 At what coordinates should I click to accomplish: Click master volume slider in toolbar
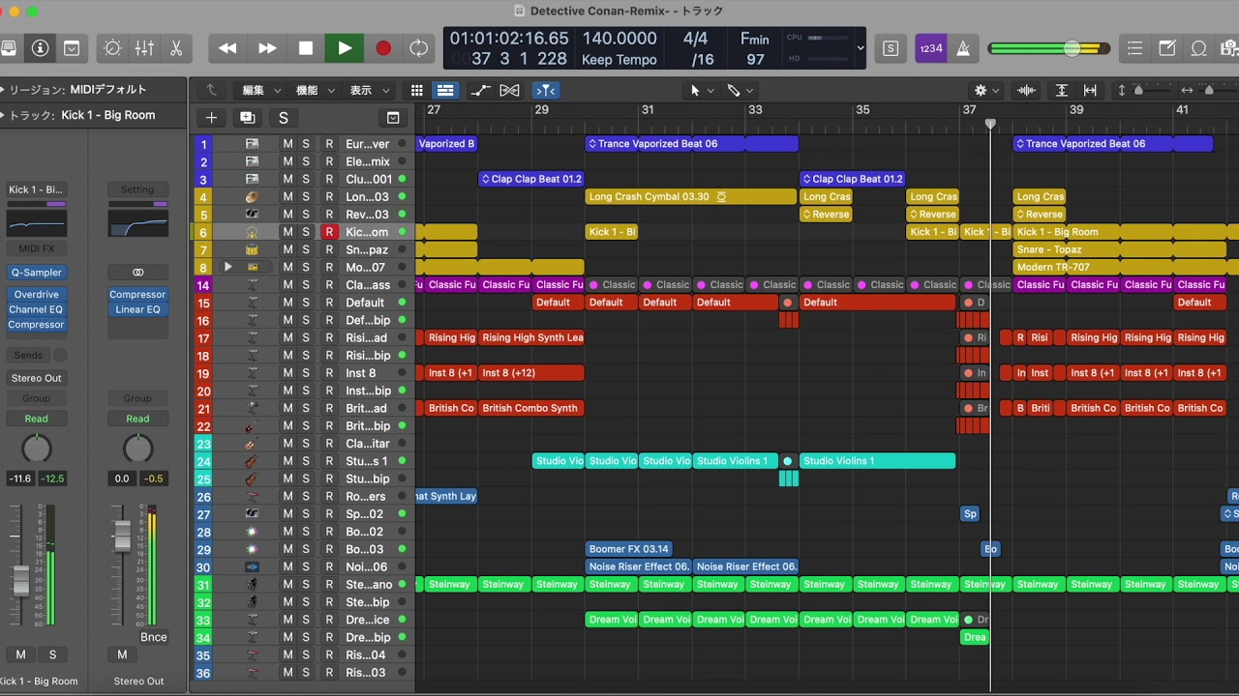1049,48
